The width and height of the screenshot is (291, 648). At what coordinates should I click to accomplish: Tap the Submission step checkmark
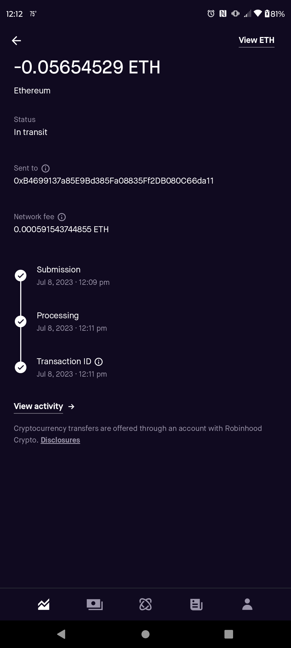(20, 276)
